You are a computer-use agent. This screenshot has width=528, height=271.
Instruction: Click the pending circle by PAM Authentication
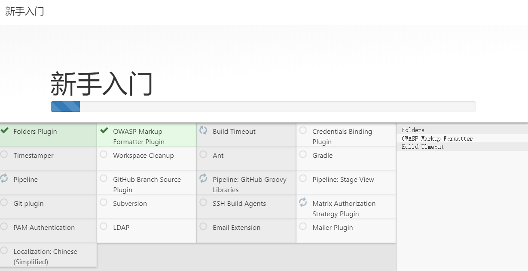[4, 226]
